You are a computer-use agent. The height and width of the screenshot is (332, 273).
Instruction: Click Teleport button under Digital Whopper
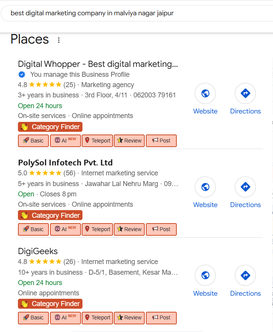pyautogui.click(x=97, y=141)
